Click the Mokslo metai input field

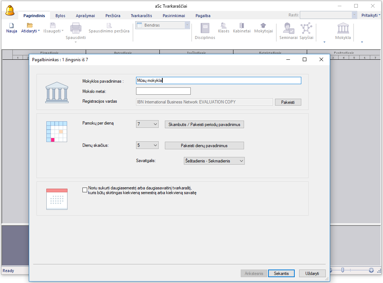[163, 91]
